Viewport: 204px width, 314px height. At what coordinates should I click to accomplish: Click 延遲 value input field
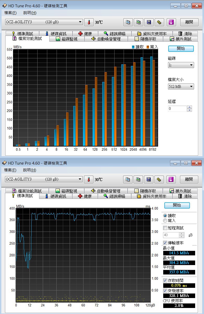[177, 109]
